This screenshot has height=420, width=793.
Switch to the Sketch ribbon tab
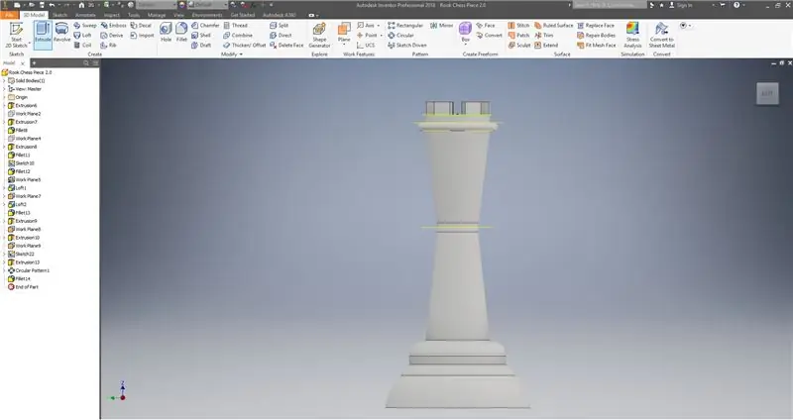pyautogui.click(x=59, y=16)
